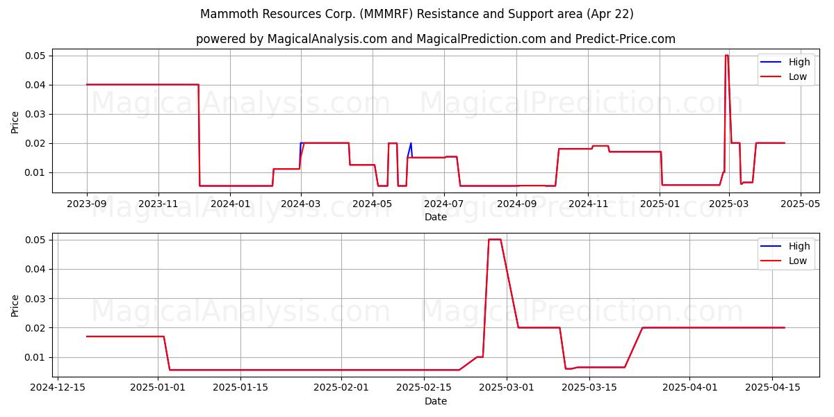This screenshot has height=417, width=834.
Task: Click the '2024-11' x-axis label
Action: pos(588,204)
